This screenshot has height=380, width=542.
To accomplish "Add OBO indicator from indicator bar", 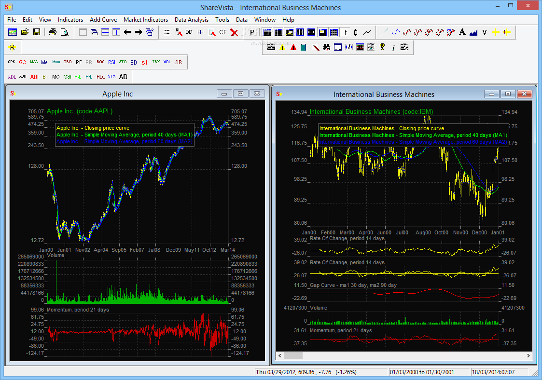I will (x=68, y=62).
